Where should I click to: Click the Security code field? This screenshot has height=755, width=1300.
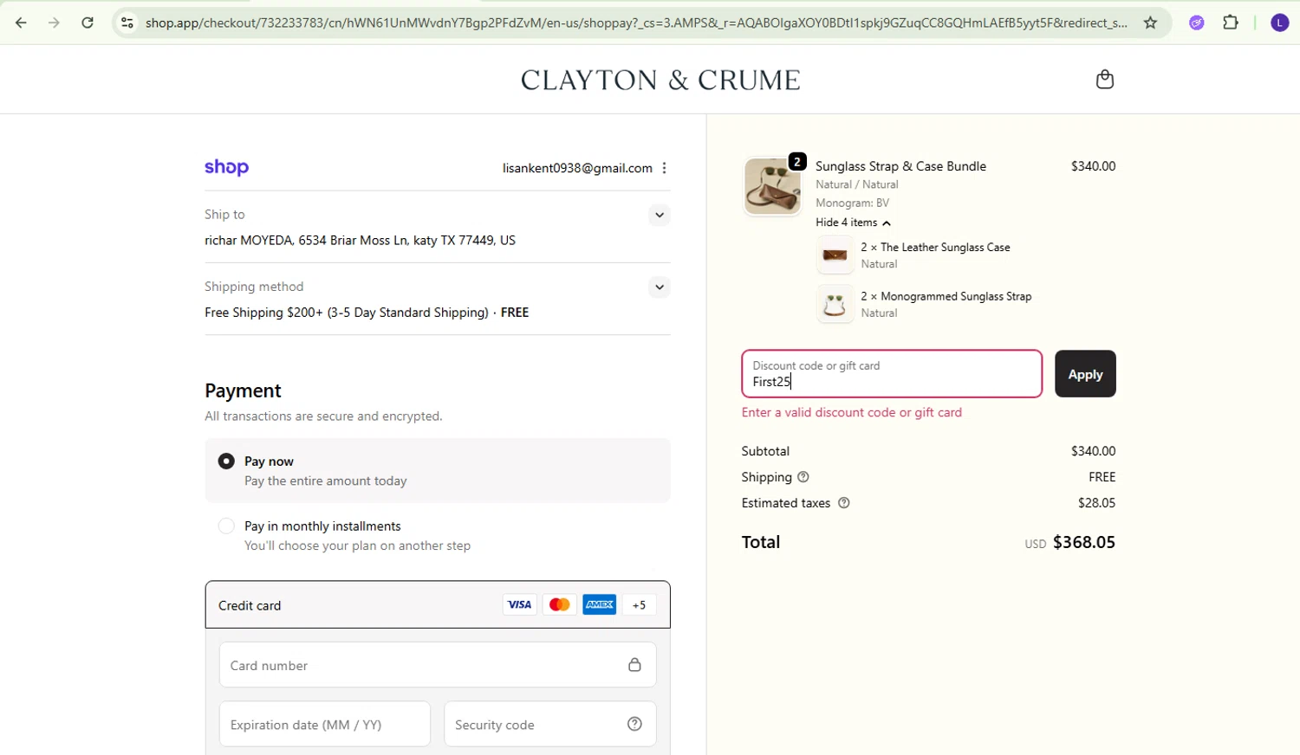pyautogui.click(x=550, y=724)
